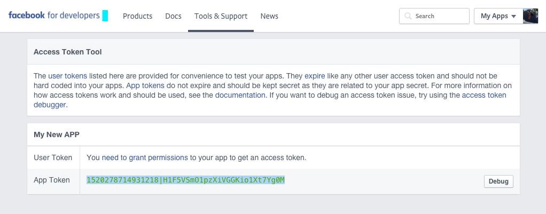Focus the Search input field
Image resolution: width=546 pixels, height=214 pixels.
[434, 16]
